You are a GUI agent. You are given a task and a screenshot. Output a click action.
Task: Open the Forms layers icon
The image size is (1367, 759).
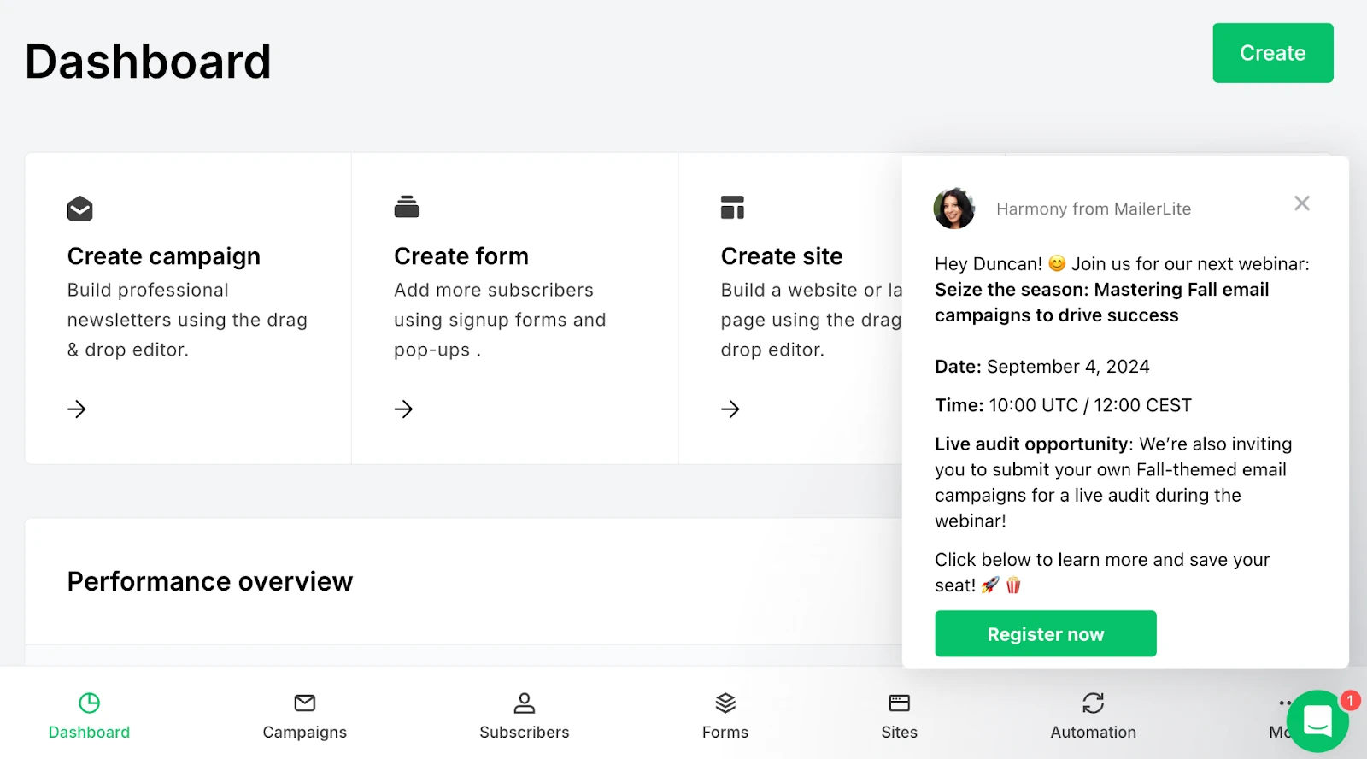[725, 703]
